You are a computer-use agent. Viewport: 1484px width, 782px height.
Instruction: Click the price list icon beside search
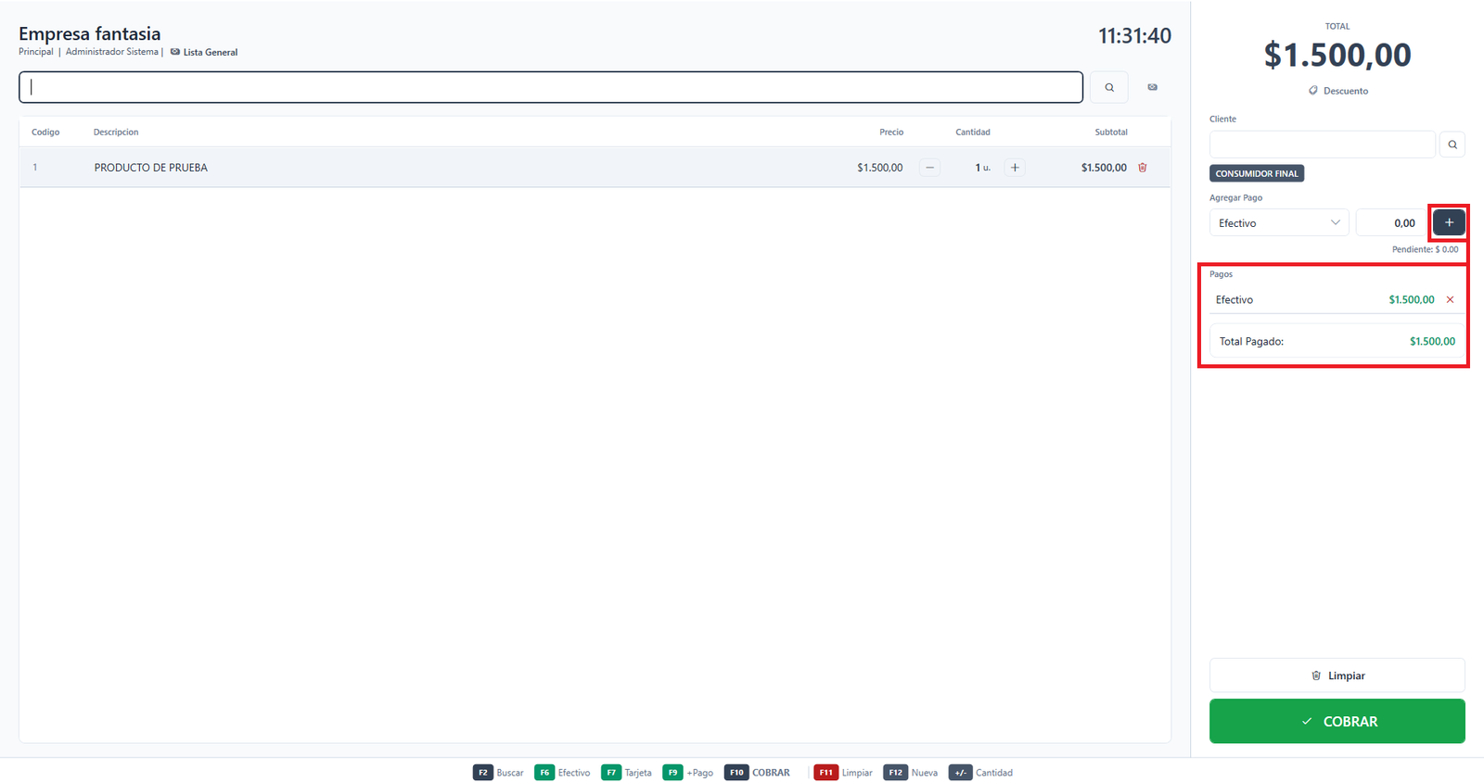pyautogui.click(x=1153, y=87)
